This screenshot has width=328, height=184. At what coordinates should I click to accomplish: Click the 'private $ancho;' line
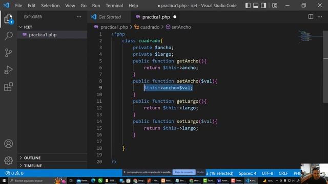(153, 48)
